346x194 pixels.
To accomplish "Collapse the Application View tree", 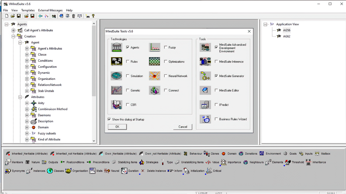I will coord(265,24).
